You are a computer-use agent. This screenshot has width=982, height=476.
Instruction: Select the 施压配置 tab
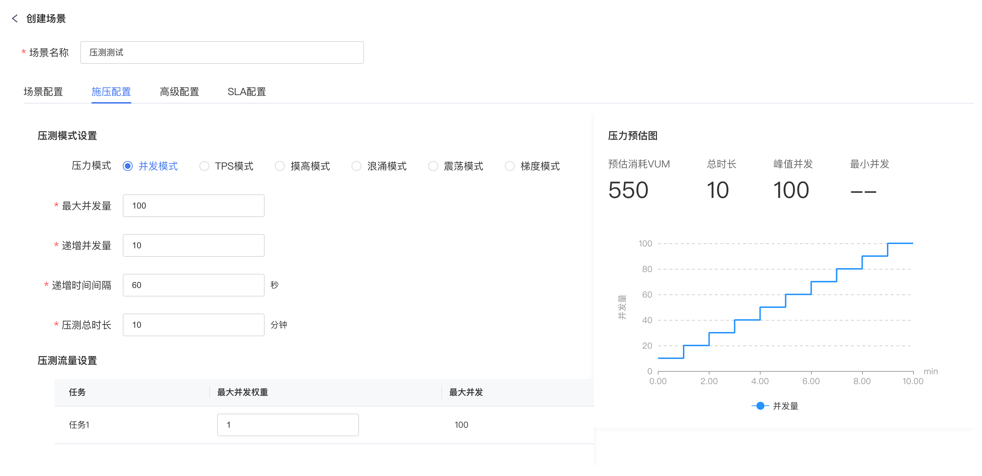tap(111, 92)
